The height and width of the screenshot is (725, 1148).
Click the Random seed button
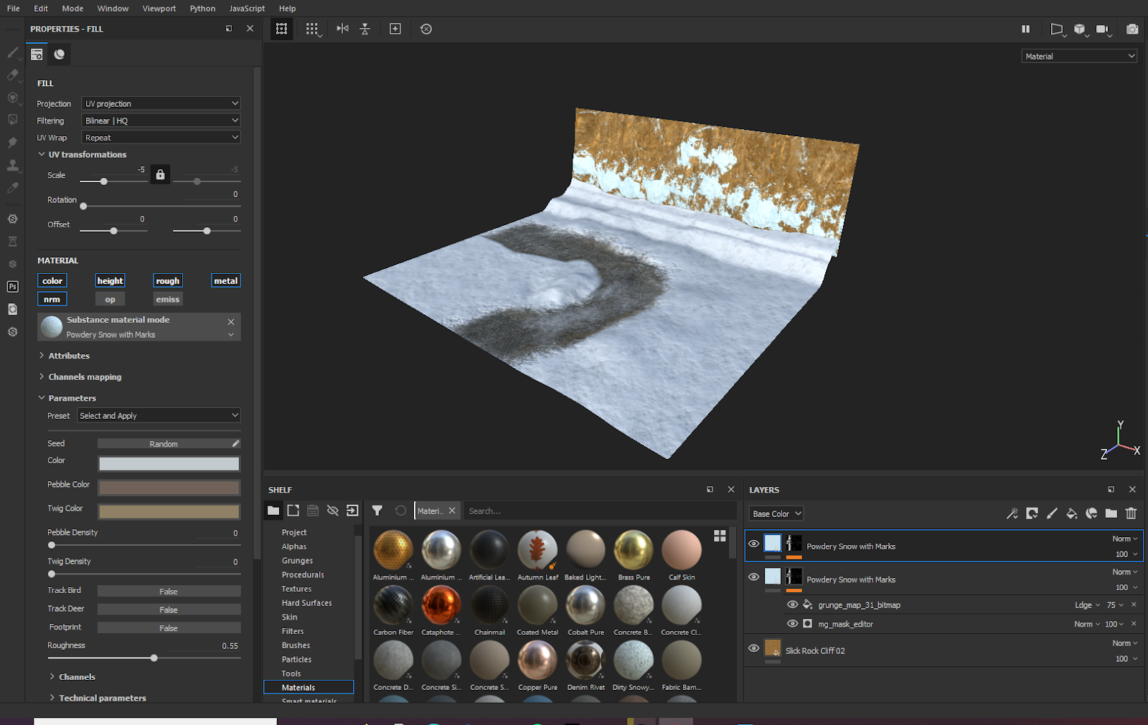164,444
